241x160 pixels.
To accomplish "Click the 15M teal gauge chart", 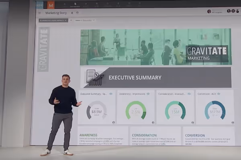I will (x=175, y=110).
